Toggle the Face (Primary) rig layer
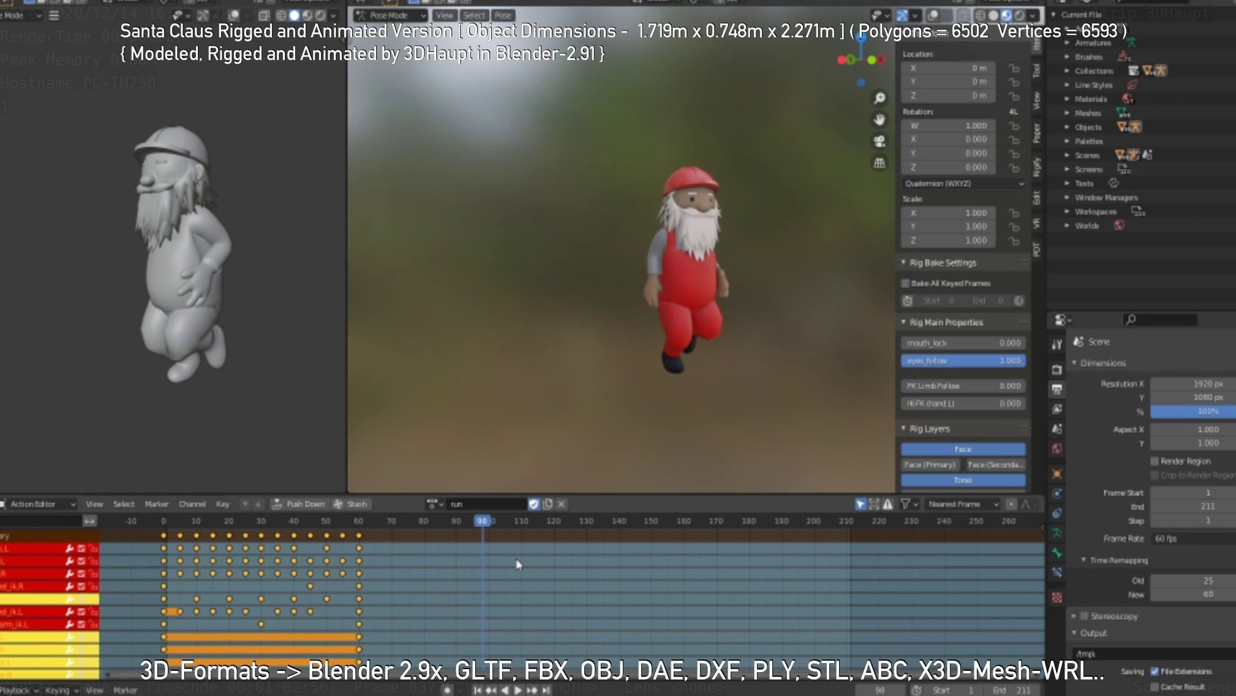Viewport: 1236px width, 696px height. (930, 464)
